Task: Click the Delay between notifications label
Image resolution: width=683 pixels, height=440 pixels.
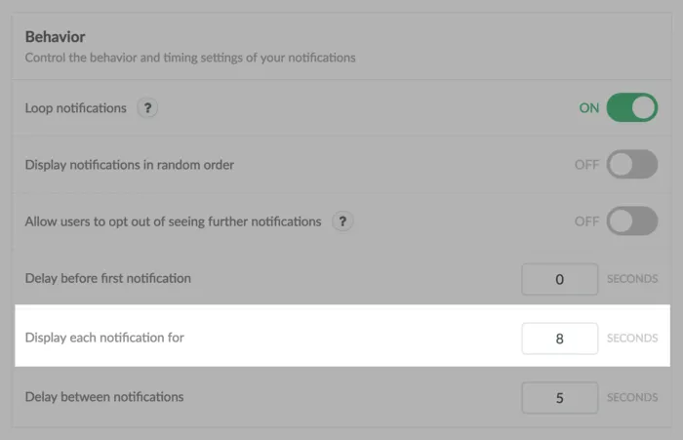Action: [x=104, y=397]
